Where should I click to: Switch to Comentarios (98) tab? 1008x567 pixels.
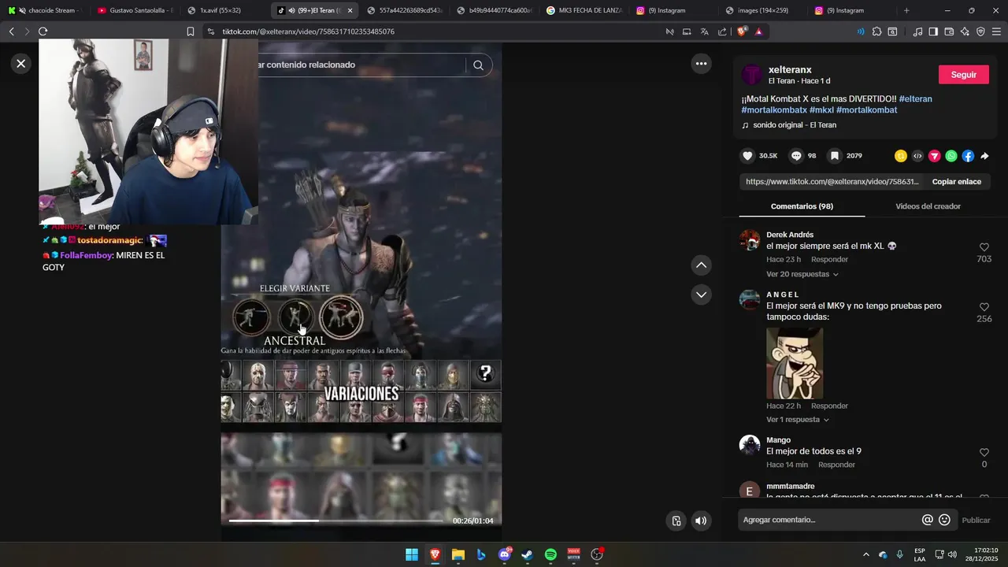point(802,206)
